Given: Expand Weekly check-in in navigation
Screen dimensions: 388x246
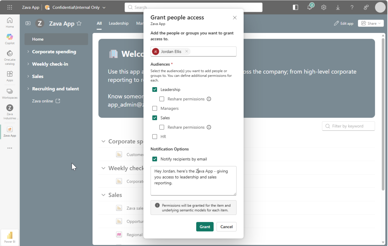Looking at the screenshot, I should pyautogui.click(x=28, y=64).
